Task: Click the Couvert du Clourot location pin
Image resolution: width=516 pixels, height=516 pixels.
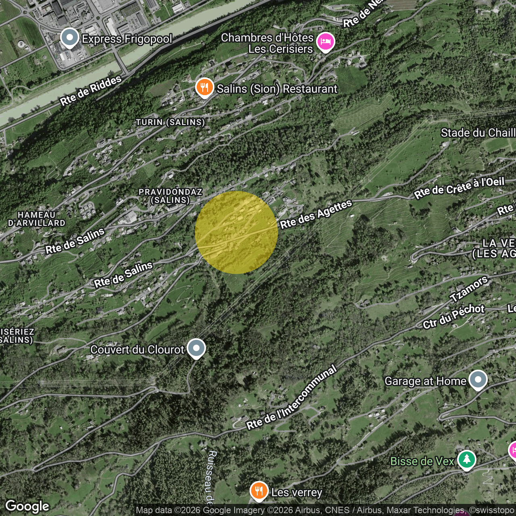Action: point(196,349)
